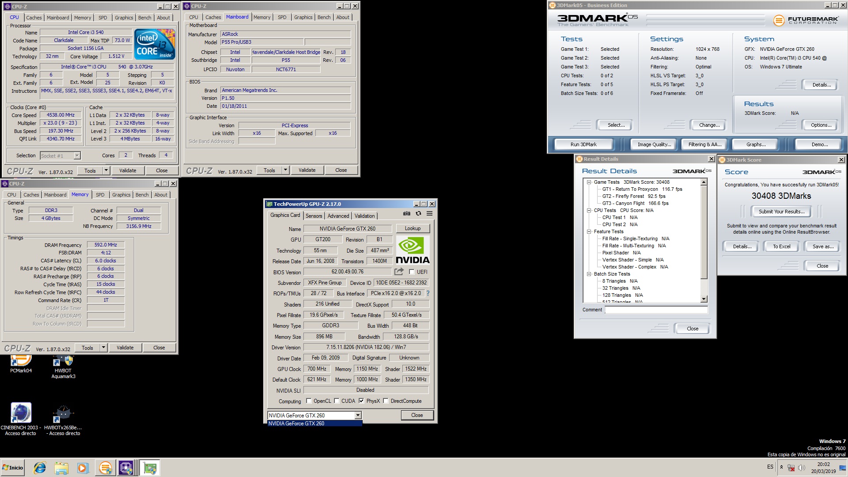
Task: Click the Futuremark logo in 3DMark05
Action: [806, 20]
